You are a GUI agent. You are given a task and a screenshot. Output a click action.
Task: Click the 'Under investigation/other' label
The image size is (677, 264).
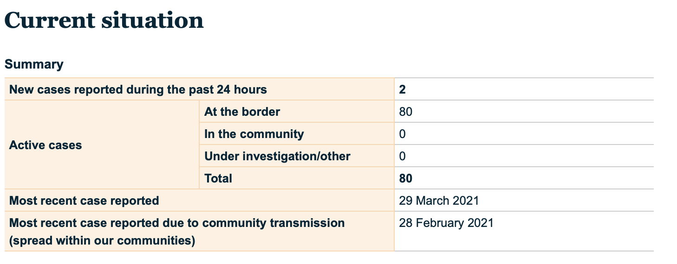tap(277, 156)
